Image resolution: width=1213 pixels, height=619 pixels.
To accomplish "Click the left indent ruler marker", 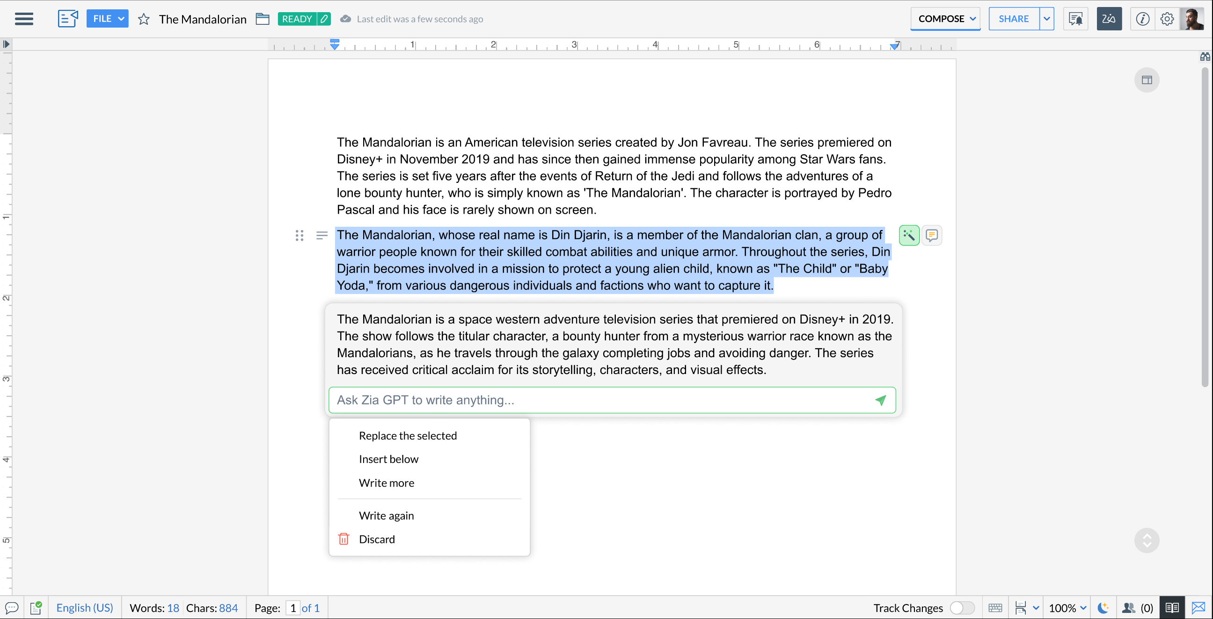I will (334, 45).
